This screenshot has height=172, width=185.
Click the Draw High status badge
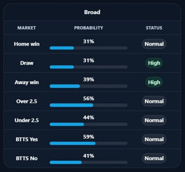point(154,63)
